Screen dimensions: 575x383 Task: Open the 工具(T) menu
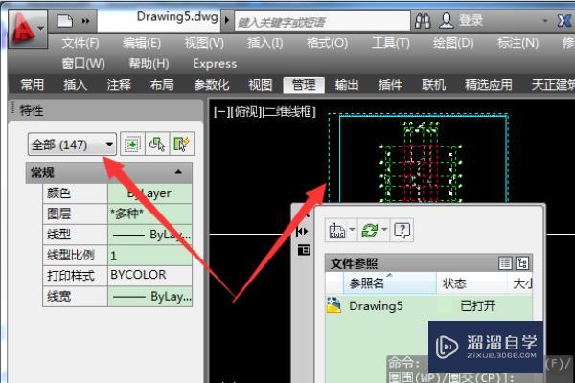click(x=391, y=44)
